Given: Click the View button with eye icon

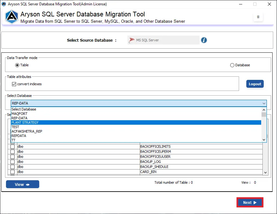Looking at the screenshot, I should click(x=23, y=184).
